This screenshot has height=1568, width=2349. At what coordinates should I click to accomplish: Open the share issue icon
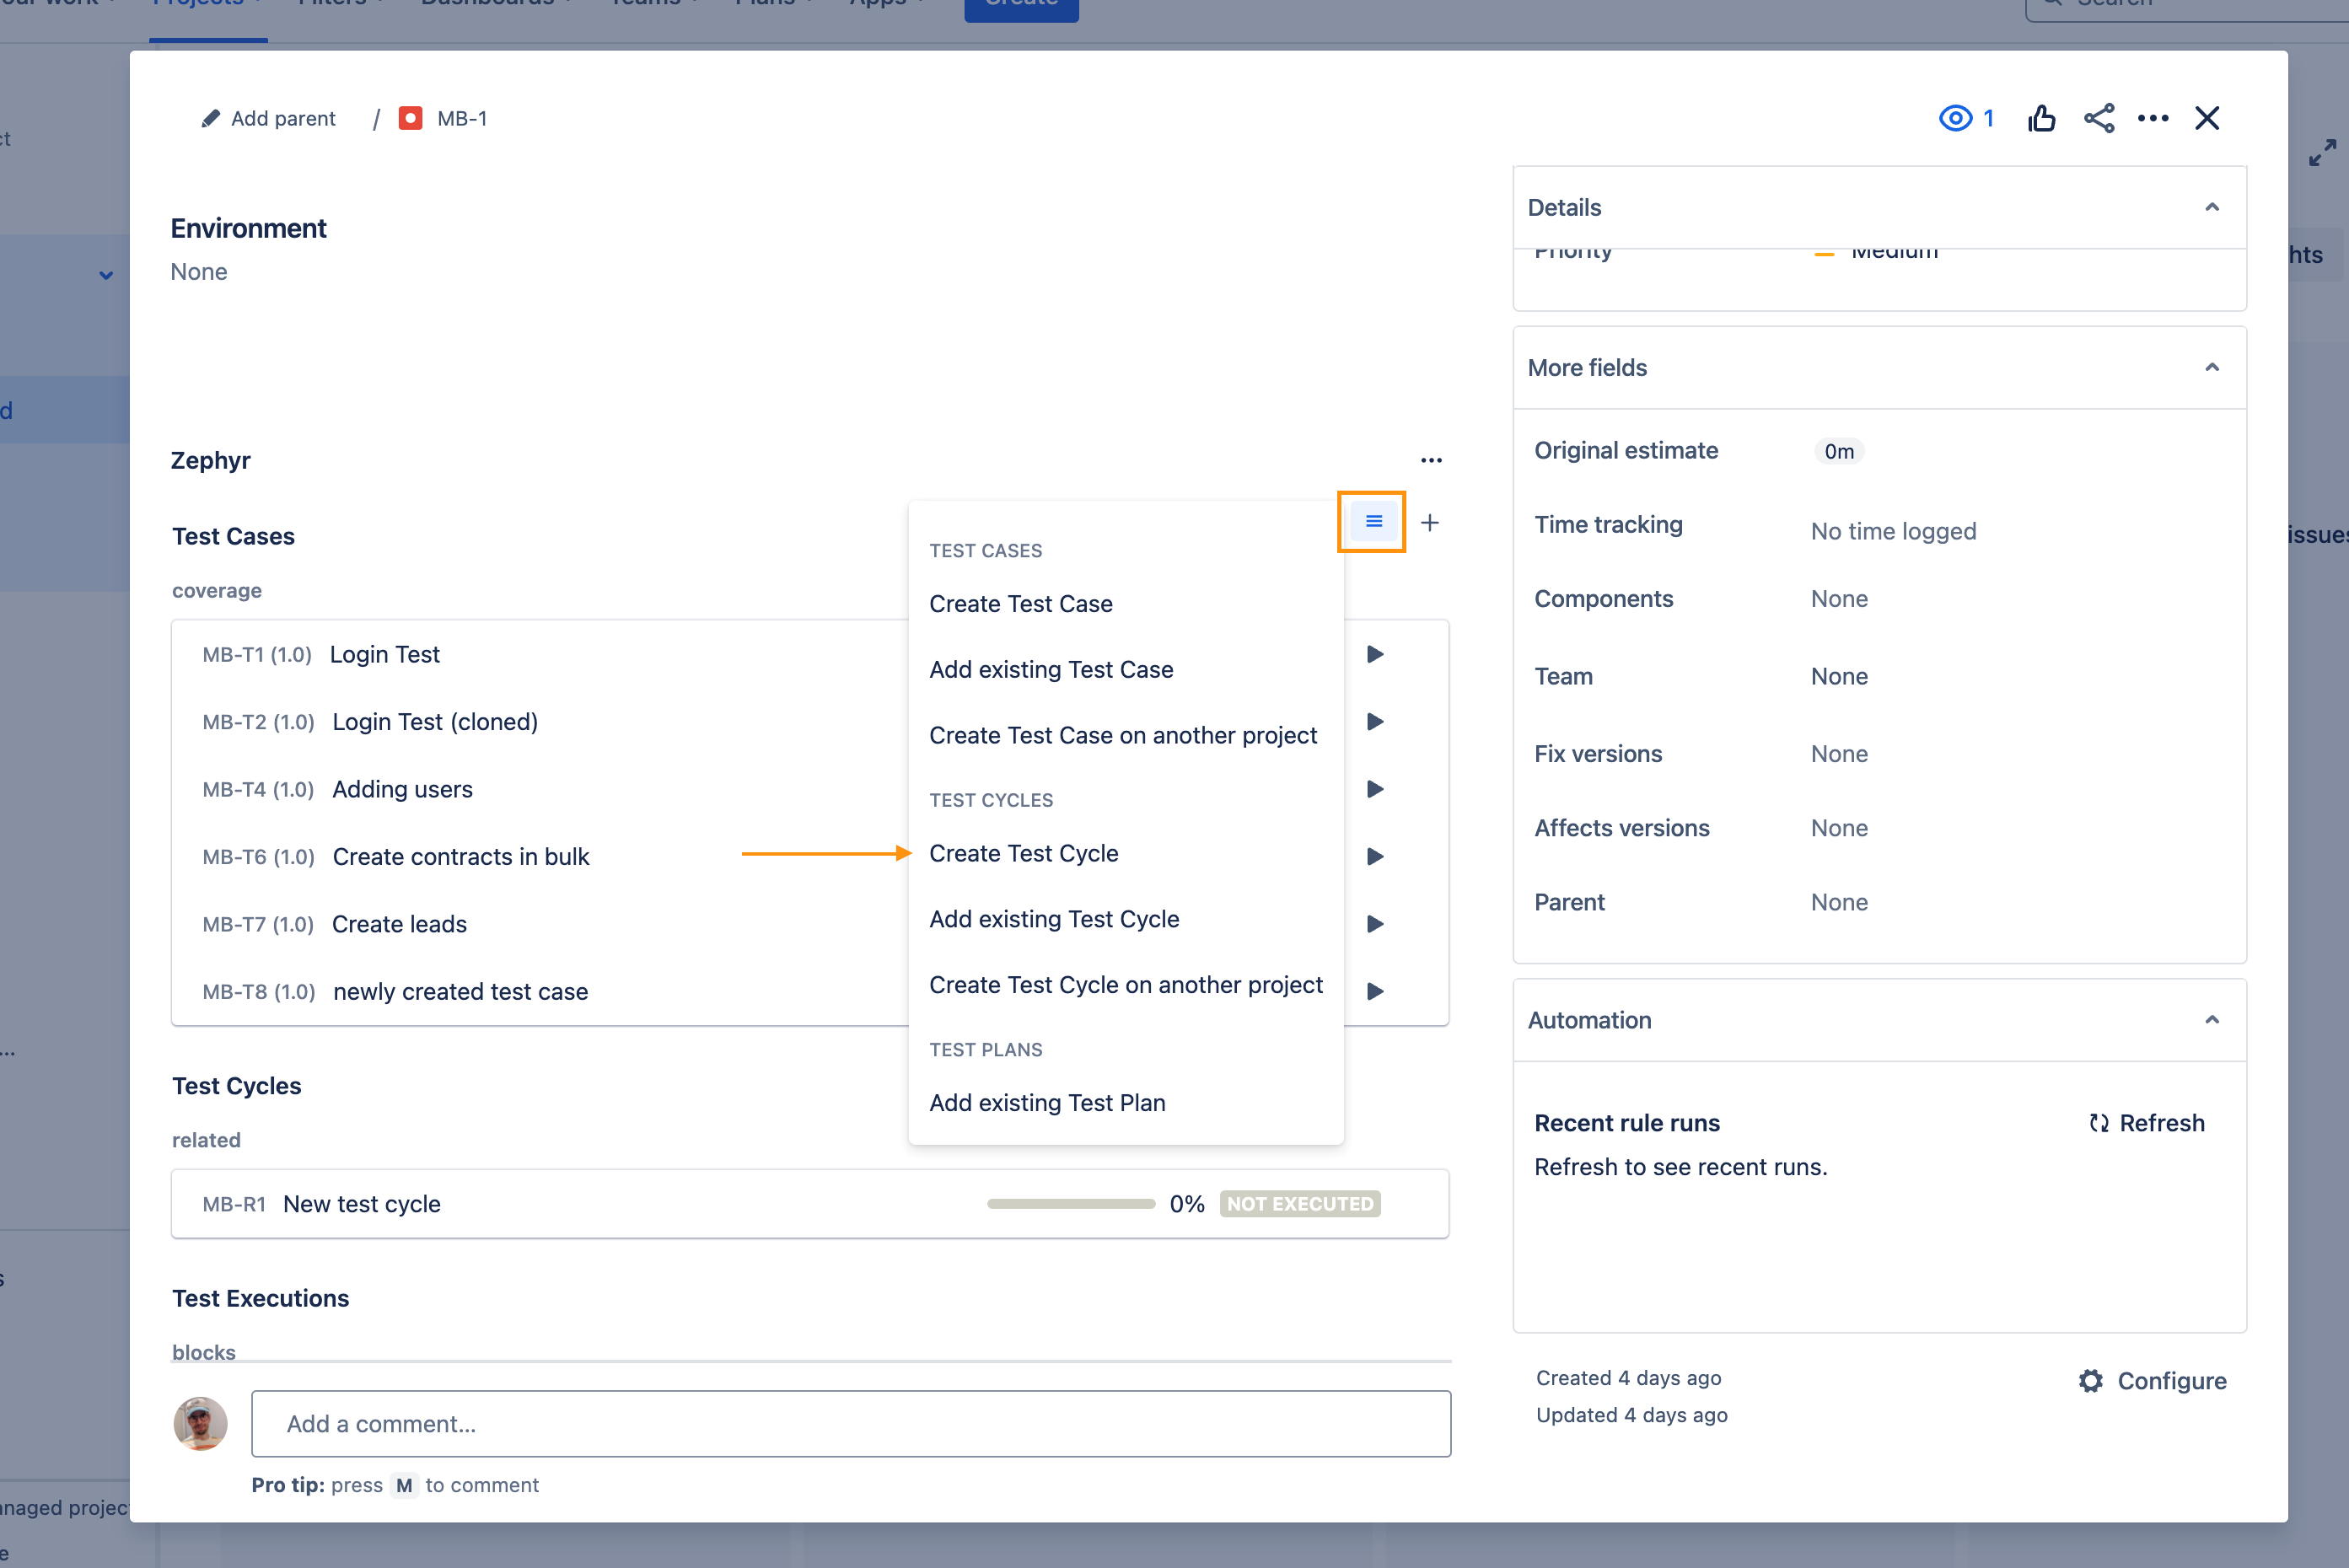[x=2098, y=119]
